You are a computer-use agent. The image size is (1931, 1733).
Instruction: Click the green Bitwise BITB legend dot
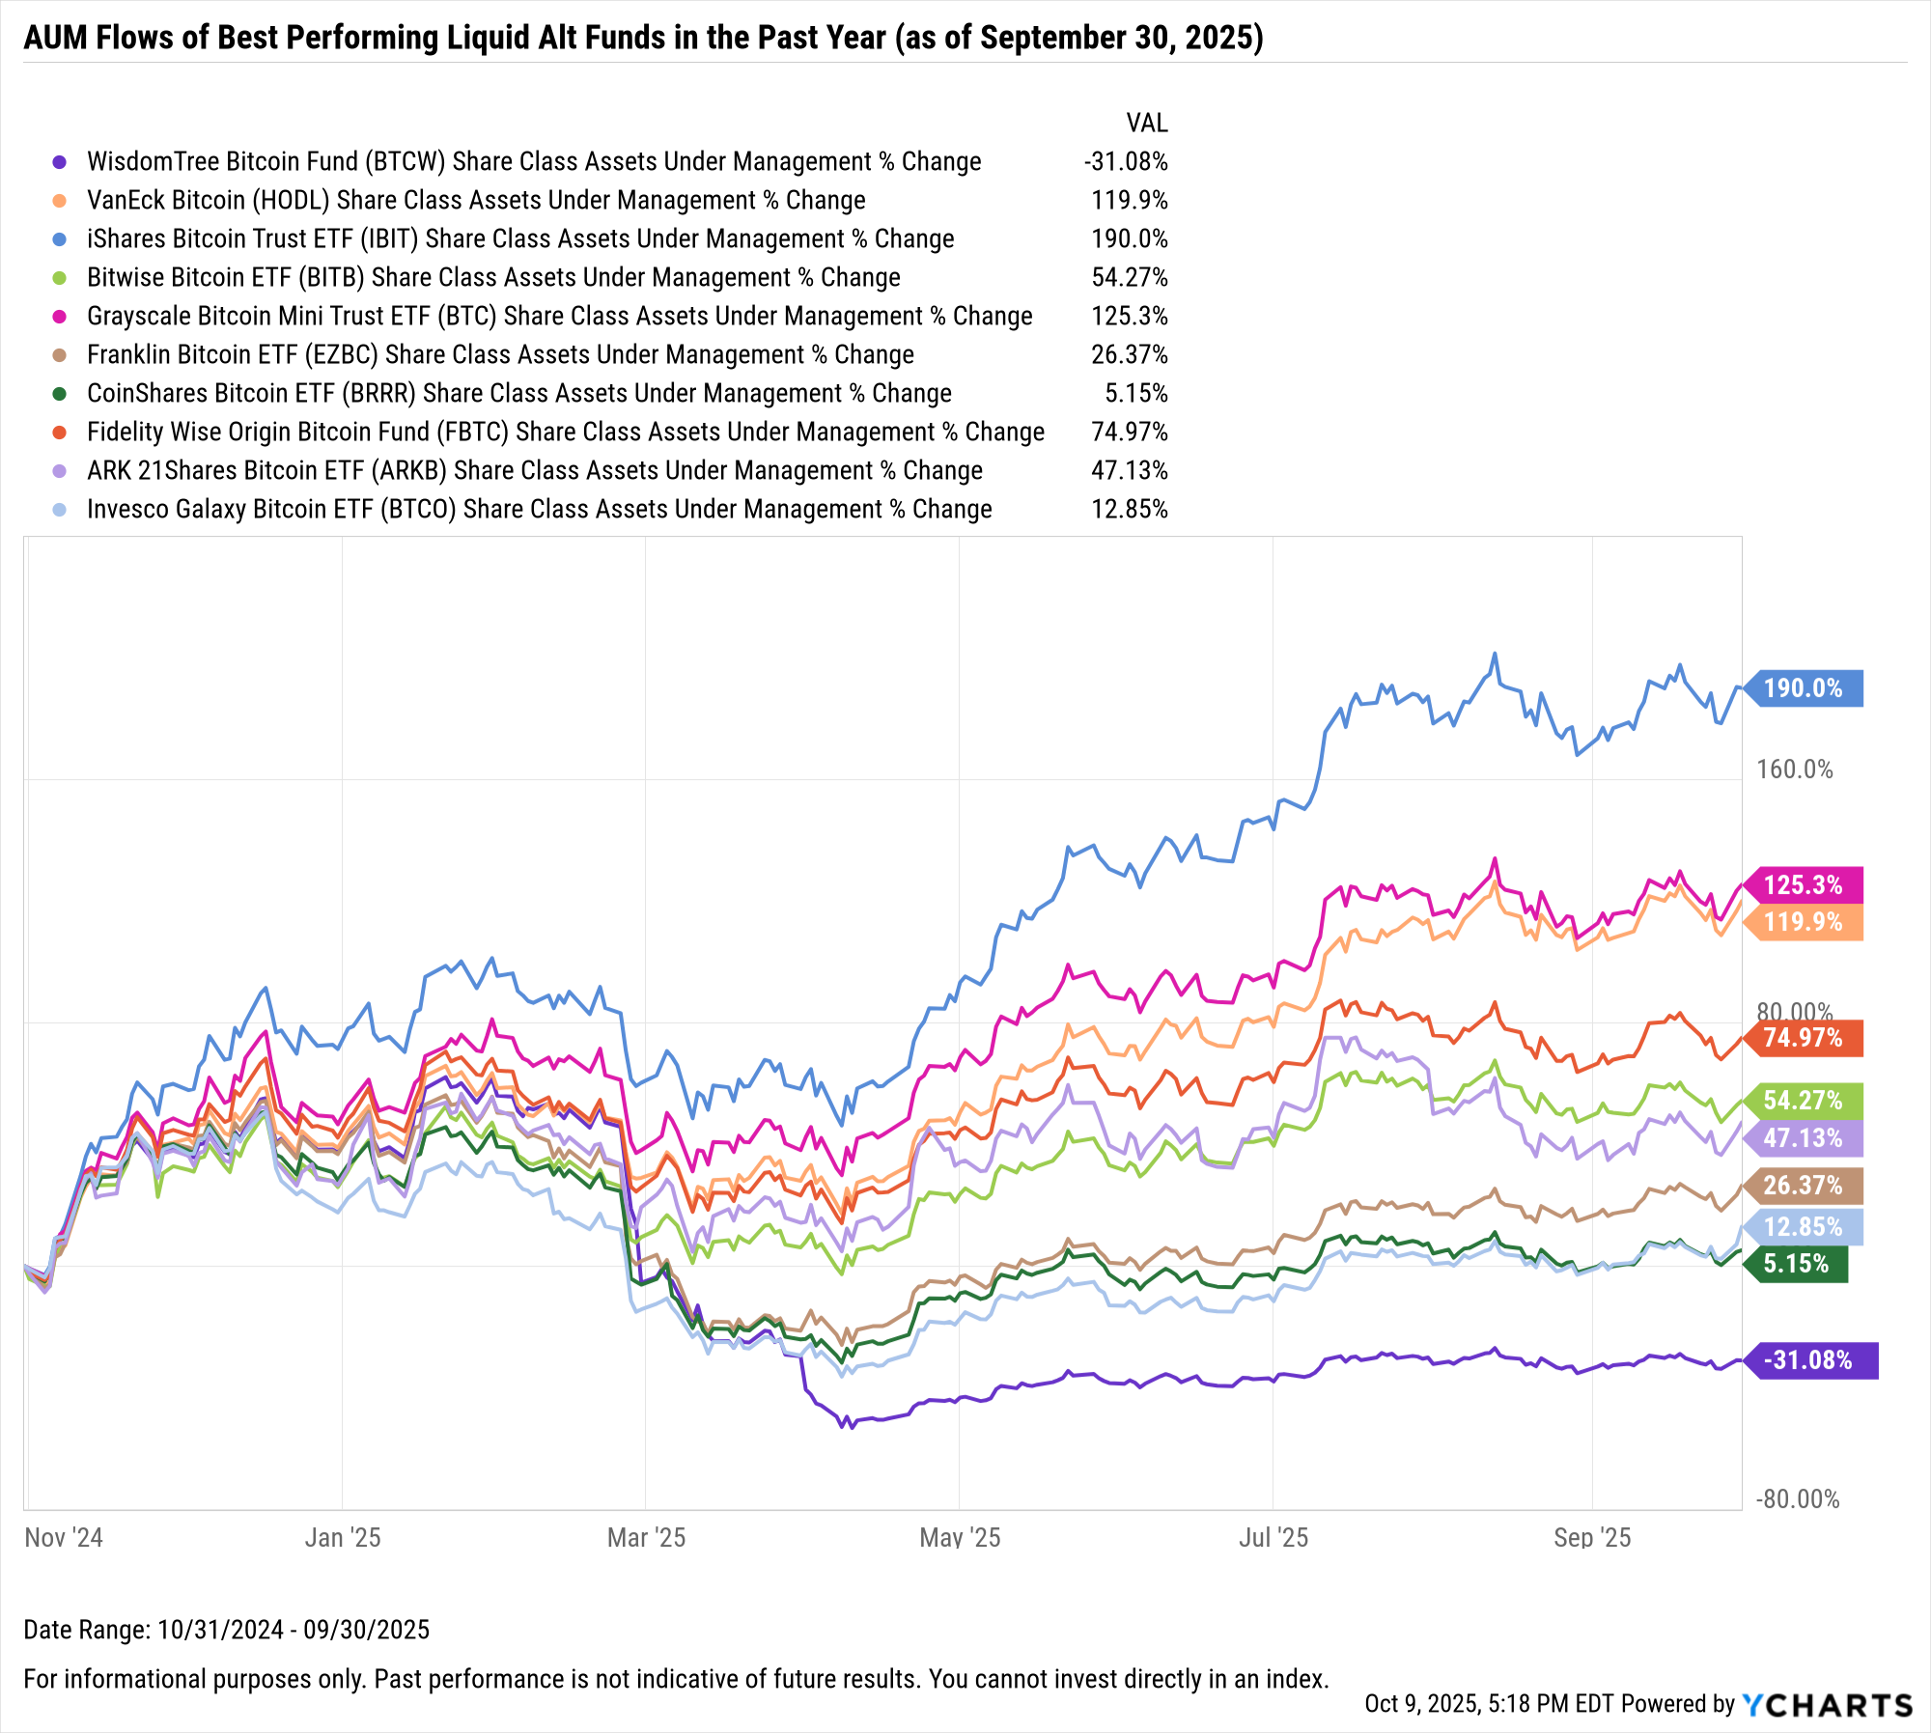60,278
